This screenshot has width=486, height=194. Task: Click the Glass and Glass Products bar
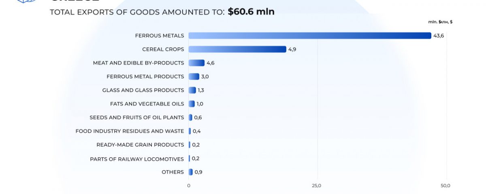click(x=192, y=90)
